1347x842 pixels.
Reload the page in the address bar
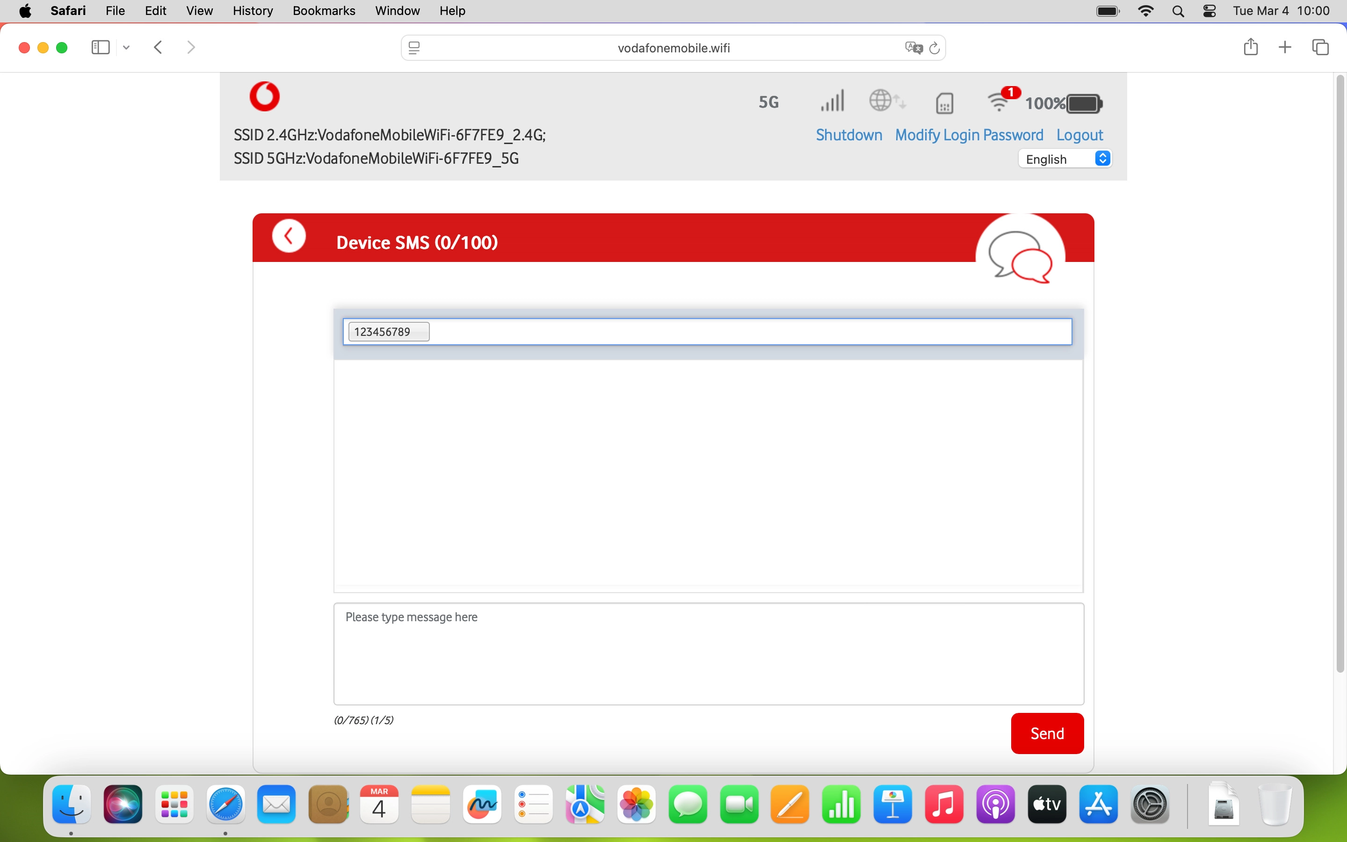point(935,48)
